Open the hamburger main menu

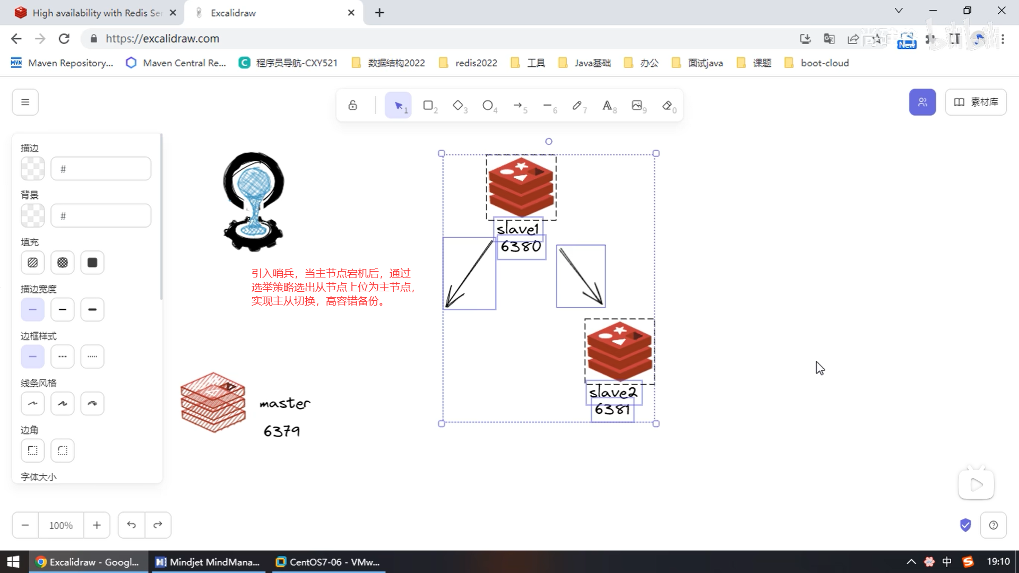[25, 102]
